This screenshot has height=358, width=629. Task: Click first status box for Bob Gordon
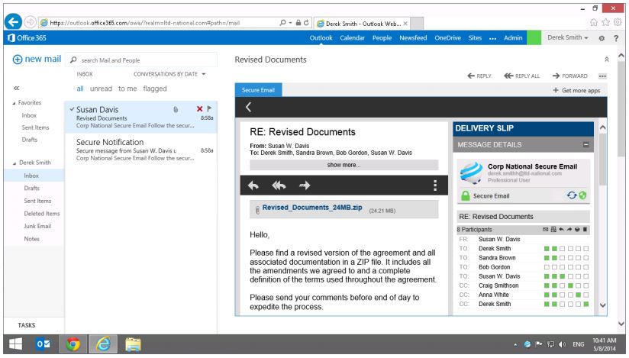tap(547, 267)
